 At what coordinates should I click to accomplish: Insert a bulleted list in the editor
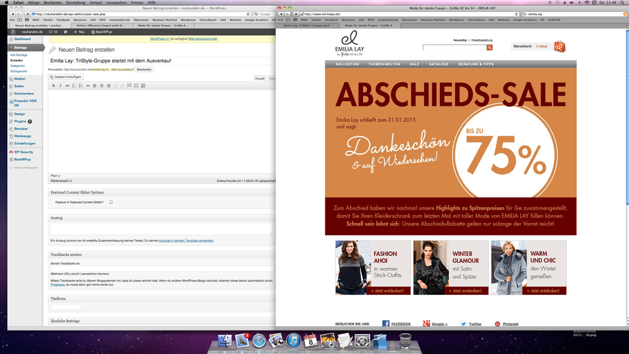coord(74,85)
